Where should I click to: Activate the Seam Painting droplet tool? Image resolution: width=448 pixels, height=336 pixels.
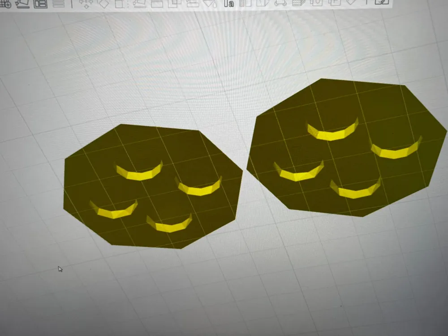point(210,4)
